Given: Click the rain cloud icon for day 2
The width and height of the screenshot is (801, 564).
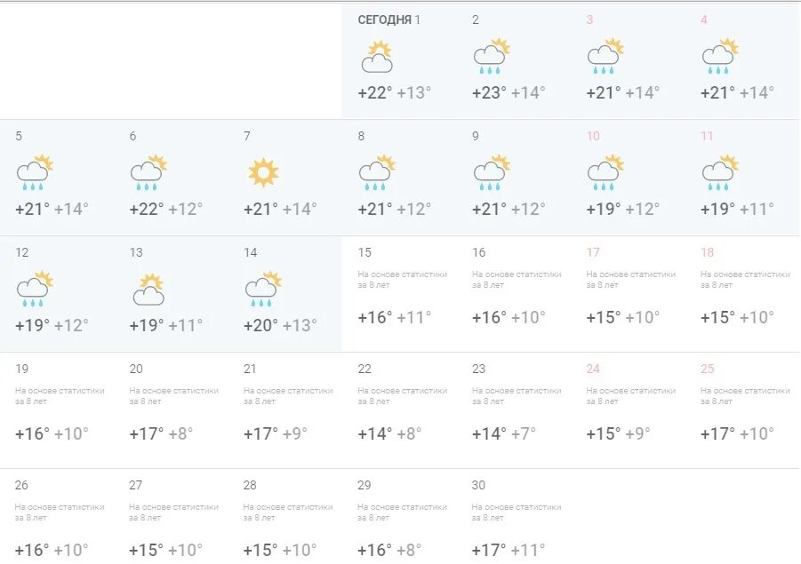Looking at the screenshot, I should (492, 56).
